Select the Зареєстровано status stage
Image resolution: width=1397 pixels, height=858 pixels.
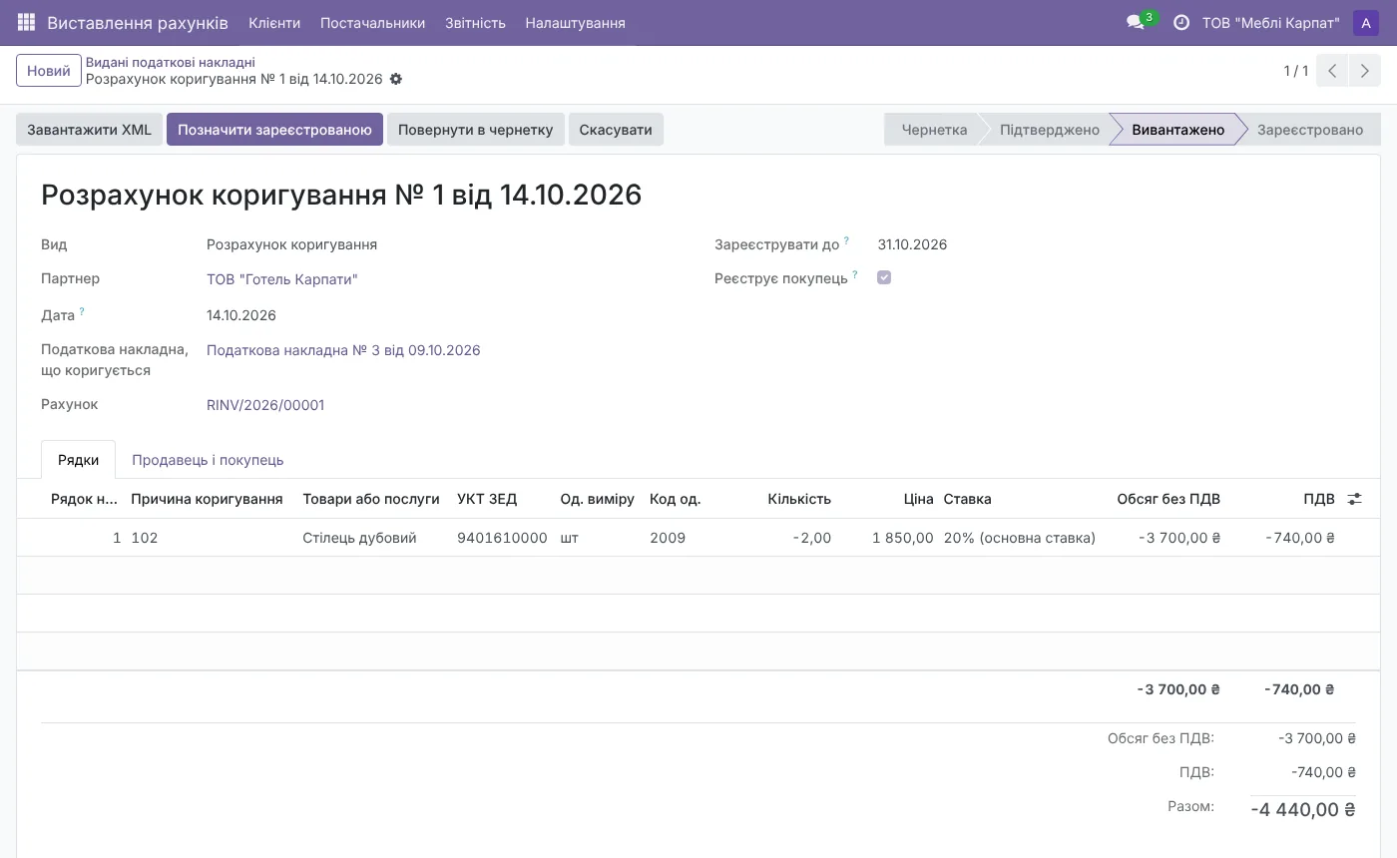(1310, 130)
